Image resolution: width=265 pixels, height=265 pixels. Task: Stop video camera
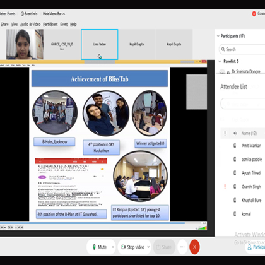click(x=132, y=247)
